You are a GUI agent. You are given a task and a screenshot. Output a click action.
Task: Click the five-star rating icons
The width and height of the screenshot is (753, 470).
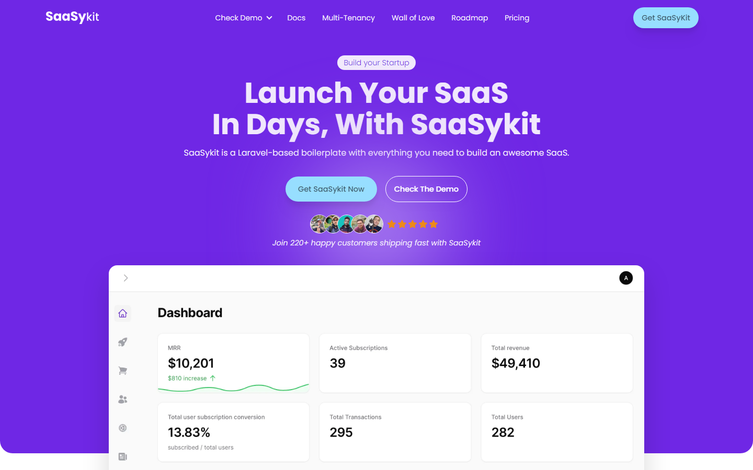pos(413,224)
